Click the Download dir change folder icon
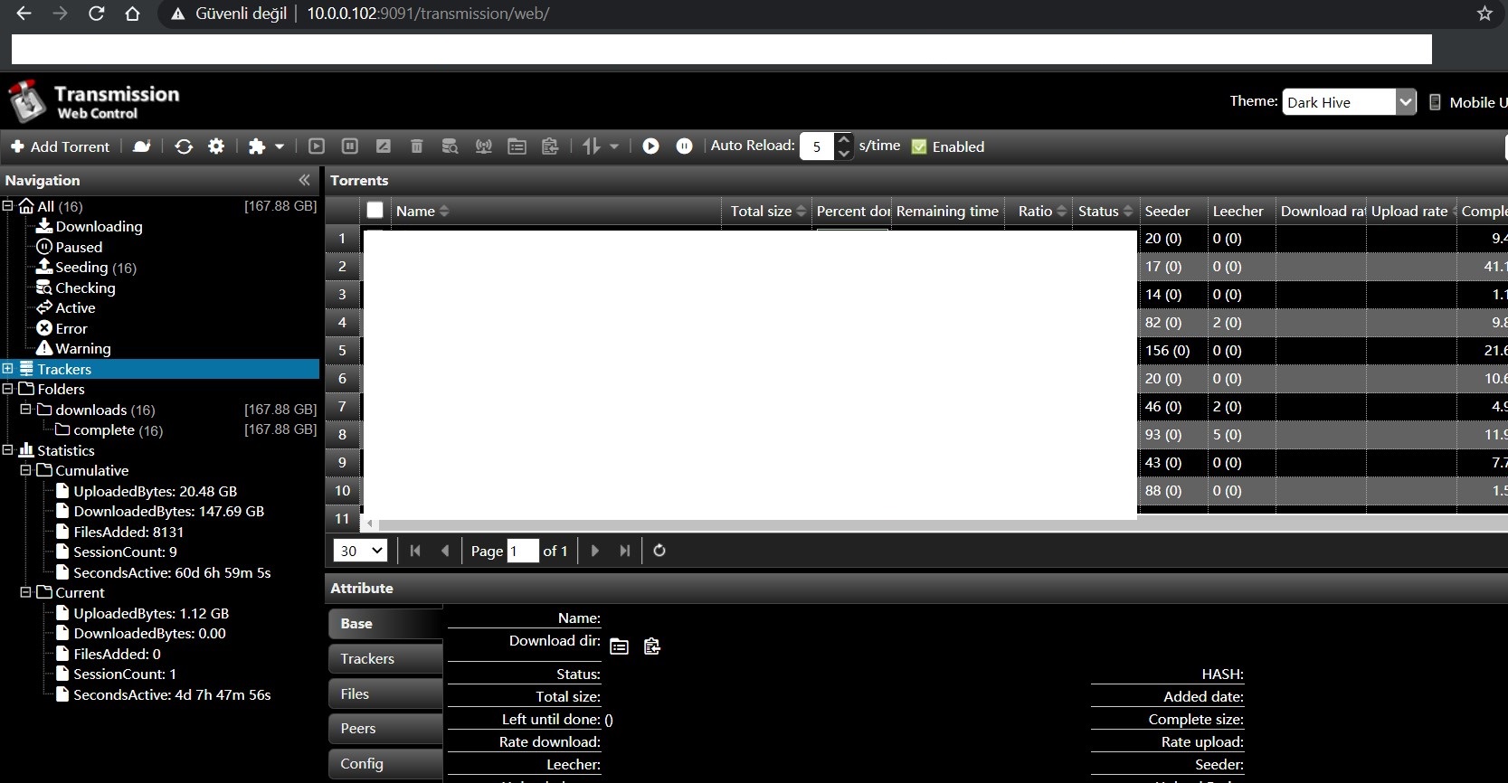1508x783 pixels. 619,646
